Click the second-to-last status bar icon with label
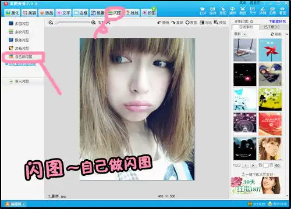Image resolution: width=291 pixels, height=209 pixels. [257, 204]
